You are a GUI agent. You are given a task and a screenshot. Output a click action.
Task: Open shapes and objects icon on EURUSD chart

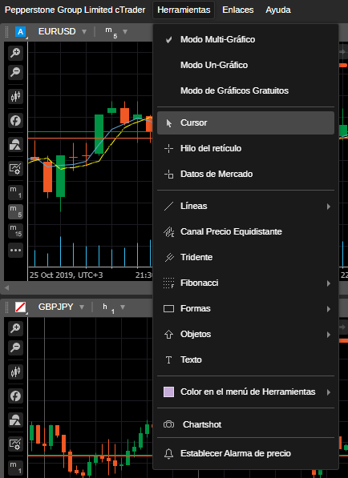point(15,144)
